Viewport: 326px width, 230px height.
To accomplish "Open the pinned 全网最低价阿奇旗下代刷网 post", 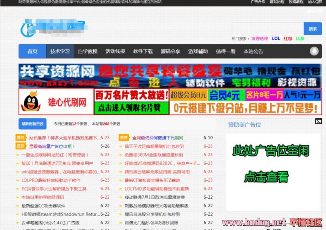I will tap(158, 138).
